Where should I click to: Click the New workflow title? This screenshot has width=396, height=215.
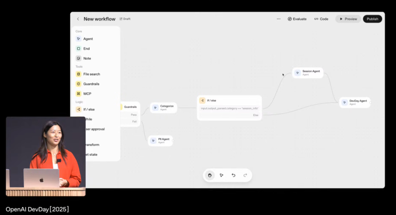click(99, 19)
